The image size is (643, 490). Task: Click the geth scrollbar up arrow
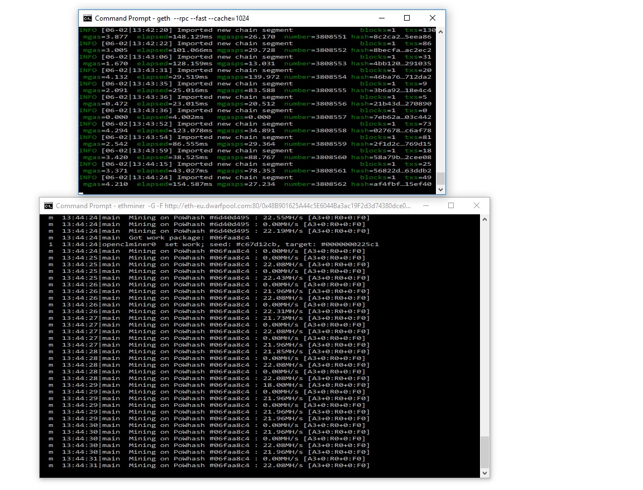pyautogui.click(x=440, y=31)
